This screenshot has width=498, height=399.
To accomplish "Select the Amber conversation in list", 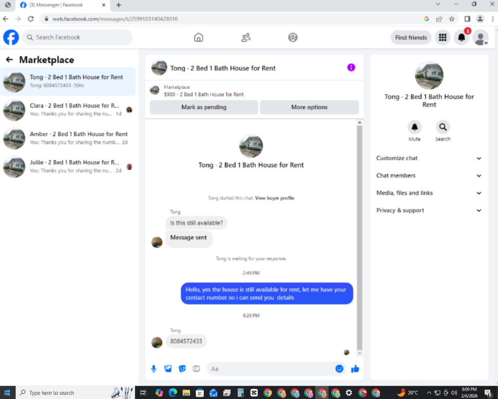I will (x=68, y=138).
